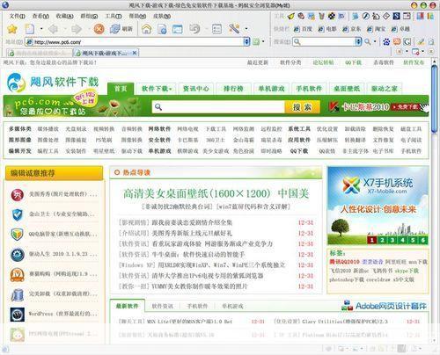Open the 驱动之家 navigation link

point(385,89)
